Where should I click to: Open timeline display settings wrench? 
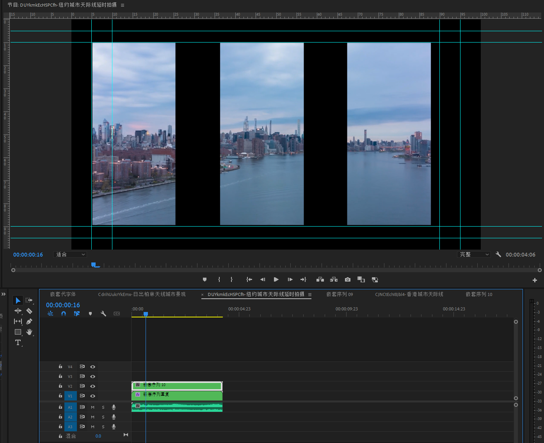click(x=103, y=314)
